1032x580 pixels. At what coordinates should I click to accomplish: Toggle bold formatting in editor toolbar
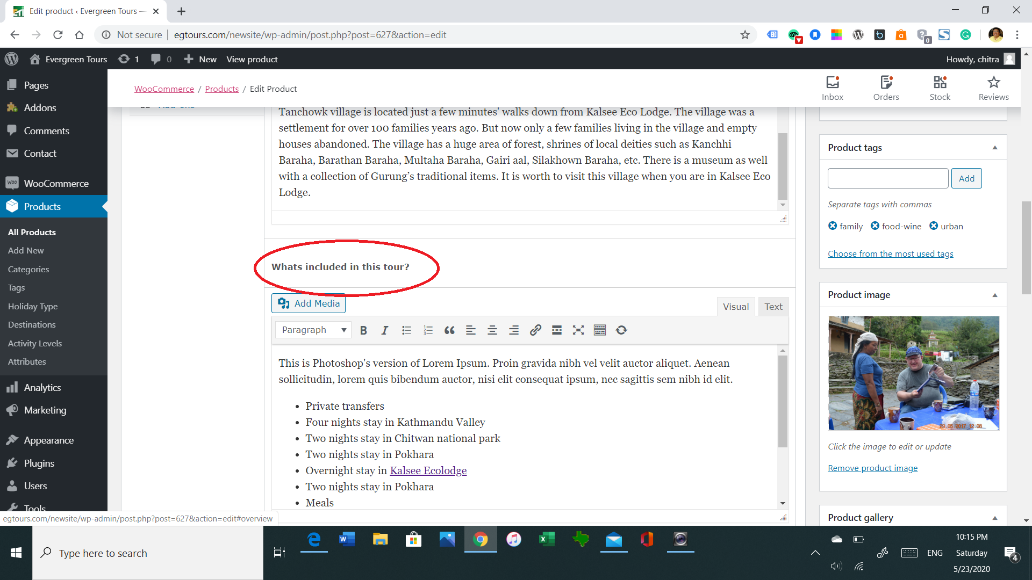pos(363,330)
